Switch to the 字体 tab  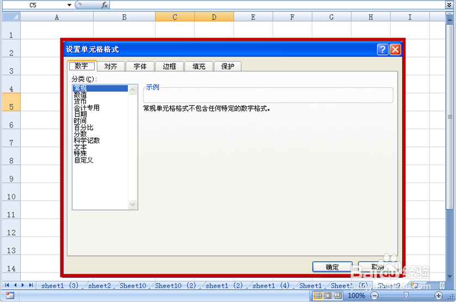(x=140, y=66)
